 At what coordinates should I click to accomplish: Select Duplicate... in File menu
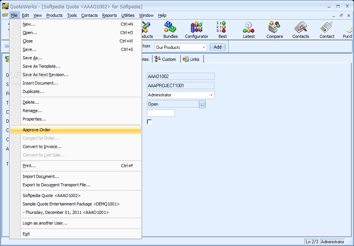[75, 92]
